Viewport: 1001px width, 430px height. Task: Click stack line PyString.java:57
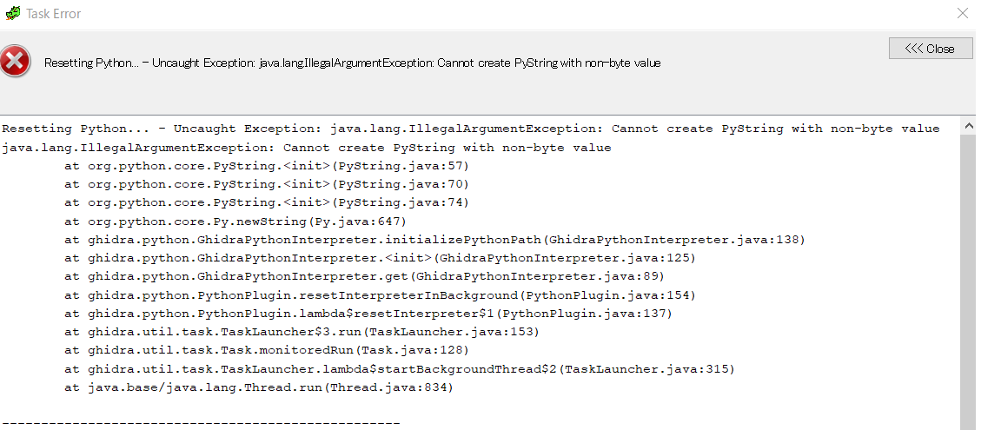point(267,167)
